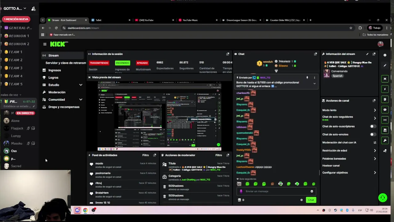Toggle the wrench stream info widget icon
The image size is (394, 222).
tap(385, 141)
